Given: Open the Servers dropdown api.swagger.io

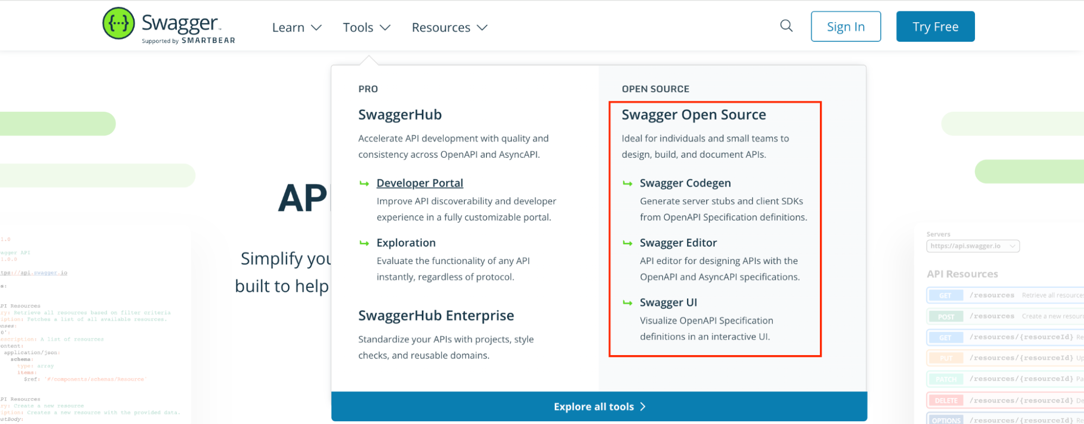Looking at the screenshot, I should pyautogui.click(x=973, y=246).
